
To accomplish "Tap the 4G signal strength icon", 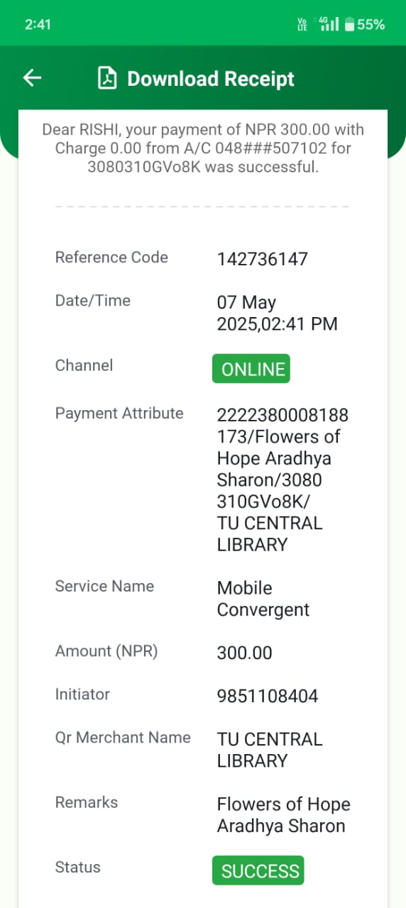I will 329,24.
